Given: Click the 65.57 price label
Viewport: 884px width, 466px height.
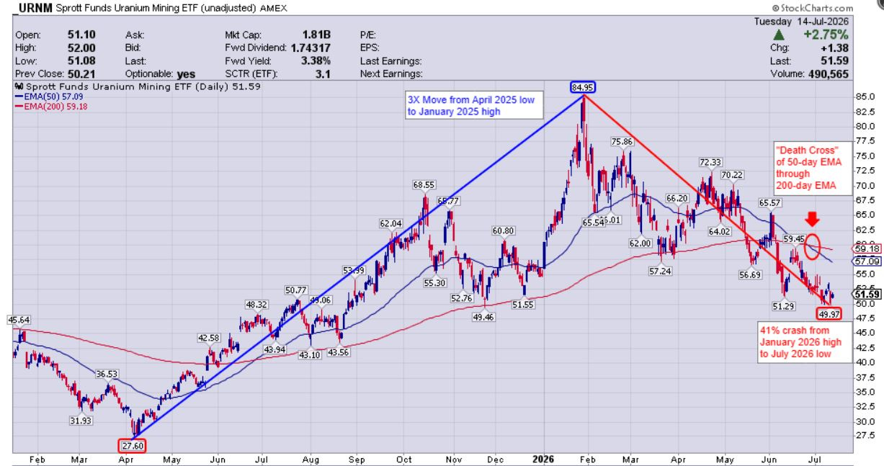Looking at the screenshot, I should click(770, 202).
